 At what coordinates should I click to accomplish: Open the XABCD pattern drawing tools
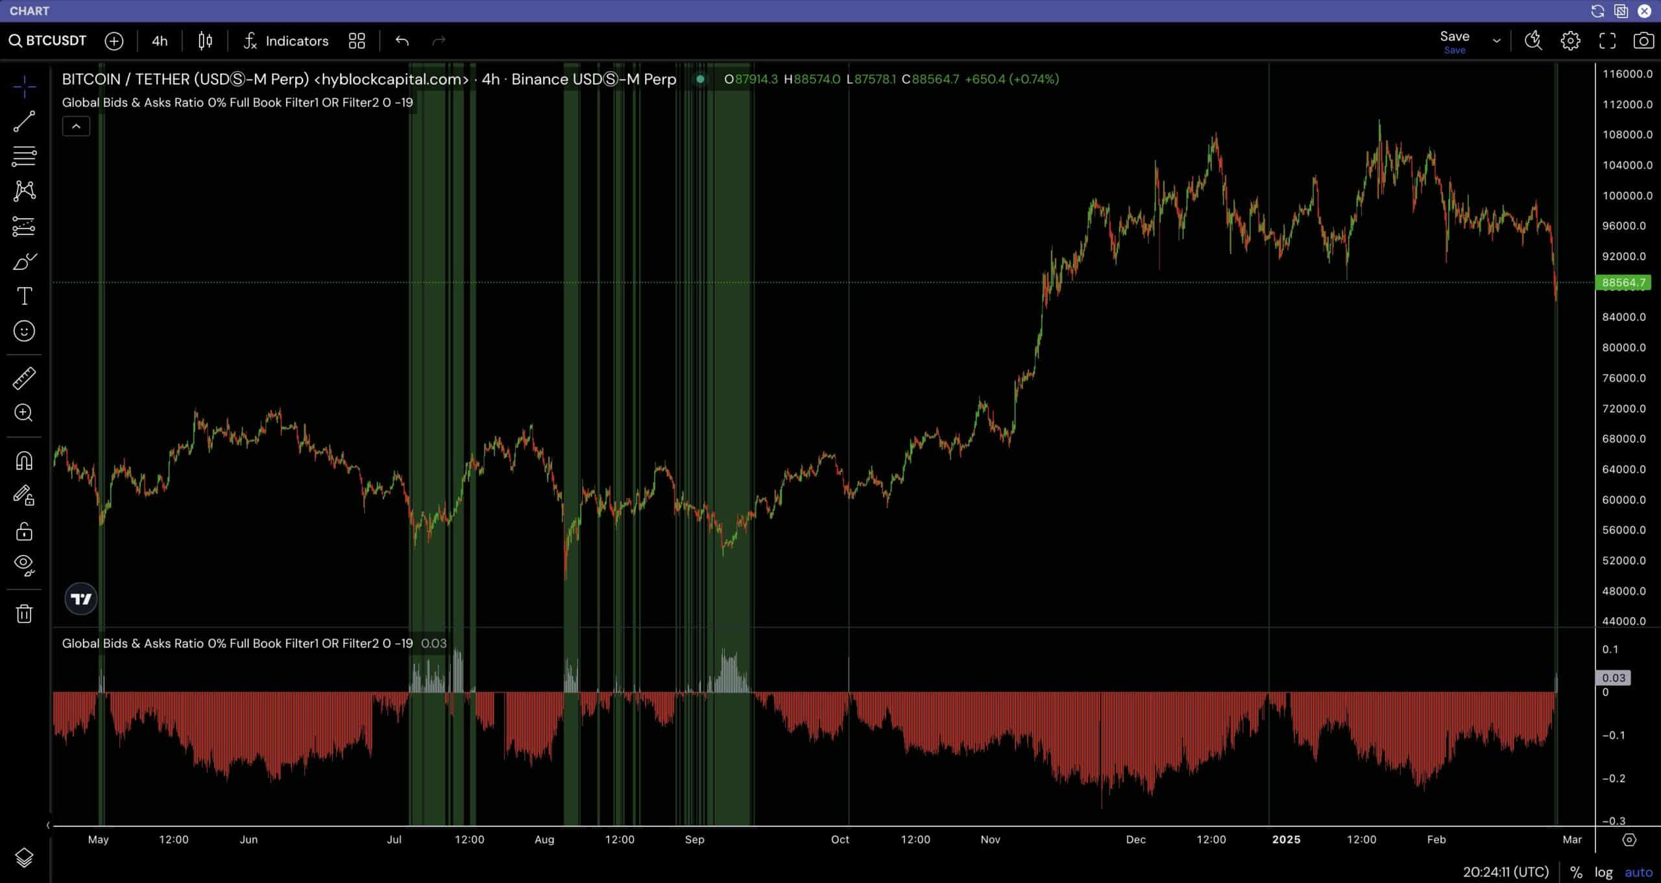[24, 191]
